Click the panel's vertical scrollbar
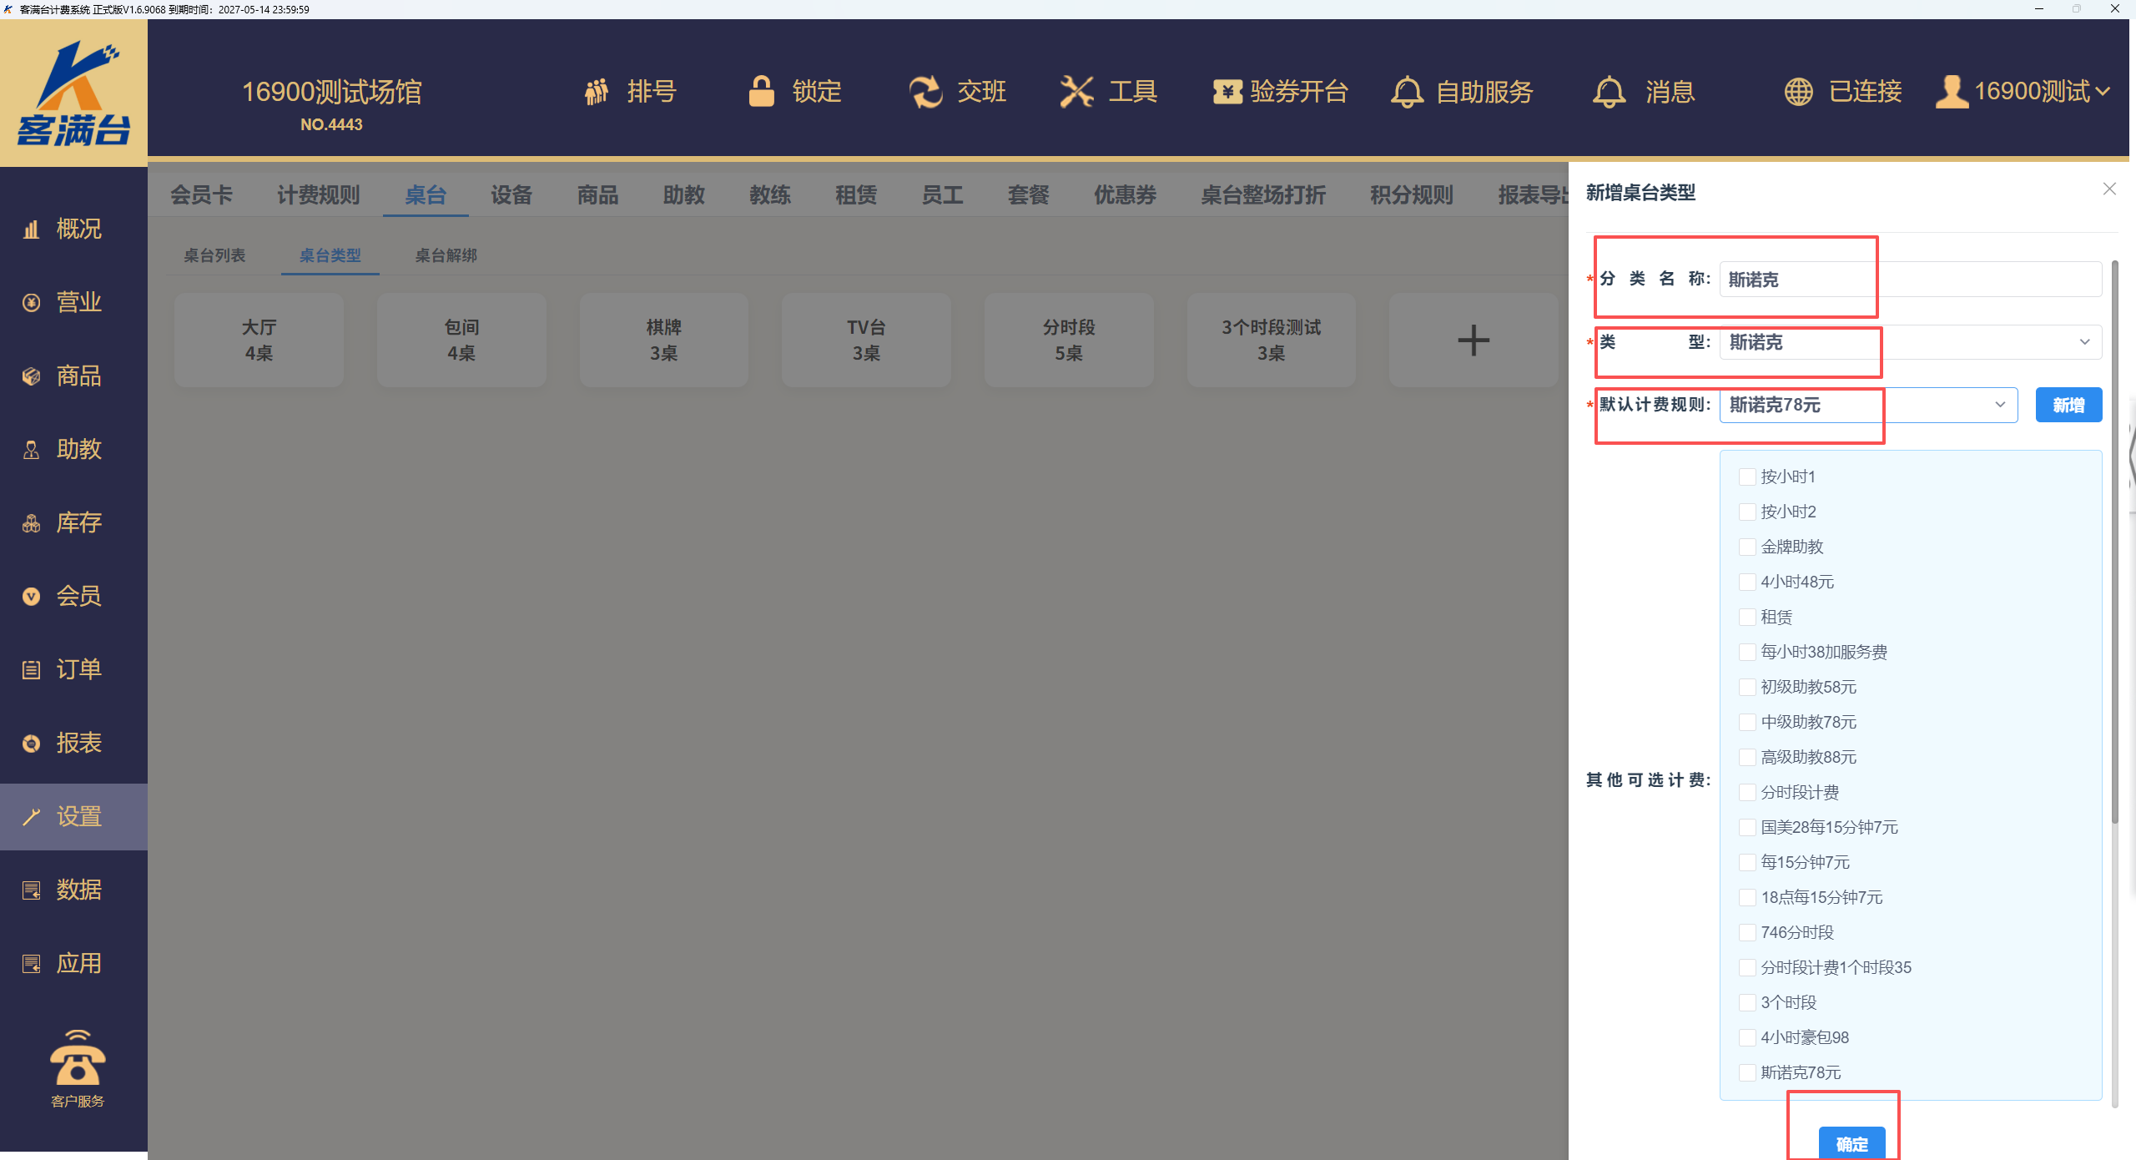Image resolution: width=2136 pixels, height=1160 pixels. (x=2114, y=542)
